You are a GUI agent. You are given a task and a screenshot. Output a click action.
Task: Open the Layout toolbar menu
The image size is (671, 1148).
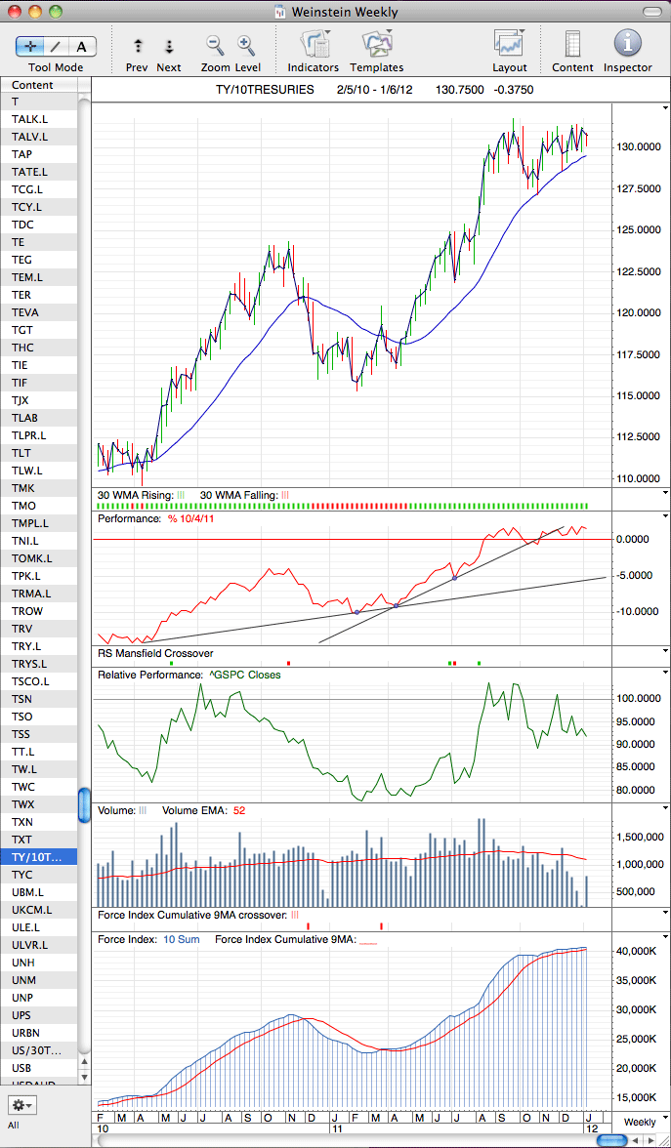tap(510, 45)
